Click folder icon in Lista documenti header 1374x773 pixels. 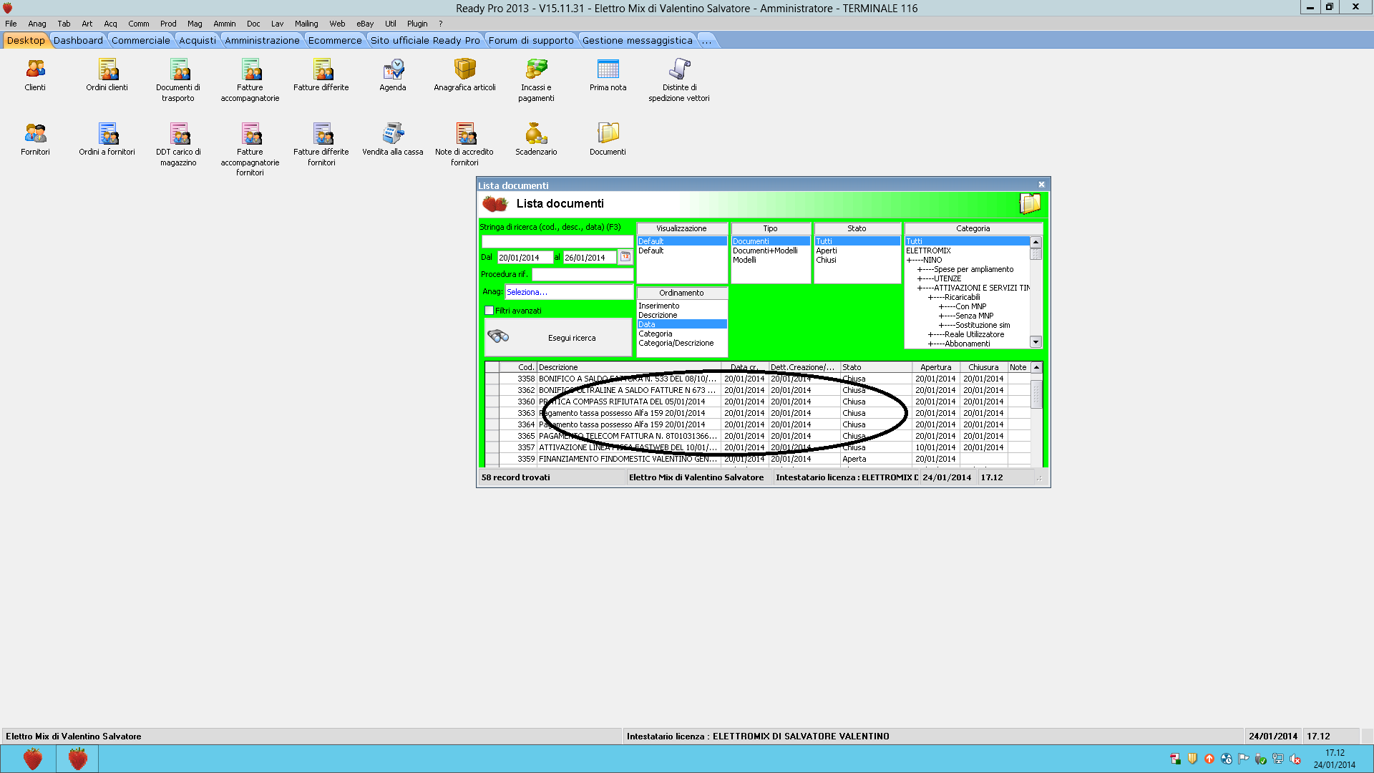[1030, 204]
